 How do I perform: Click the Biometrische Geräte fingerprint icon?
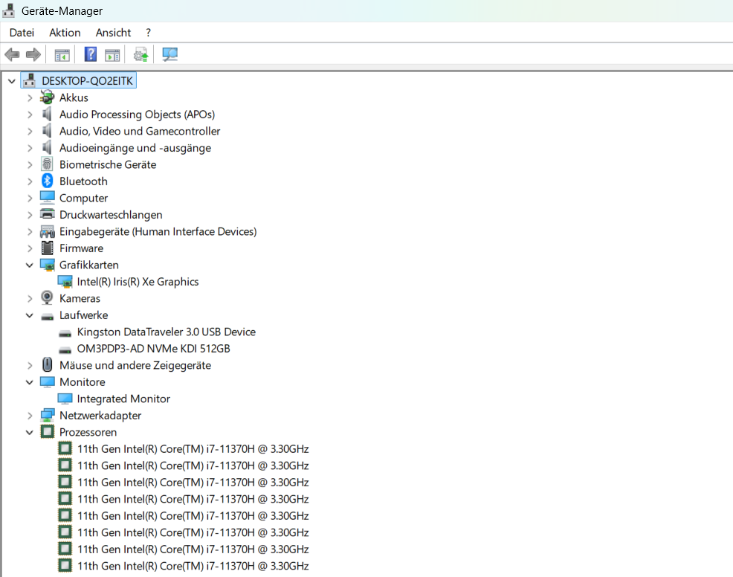coord(48,164)
